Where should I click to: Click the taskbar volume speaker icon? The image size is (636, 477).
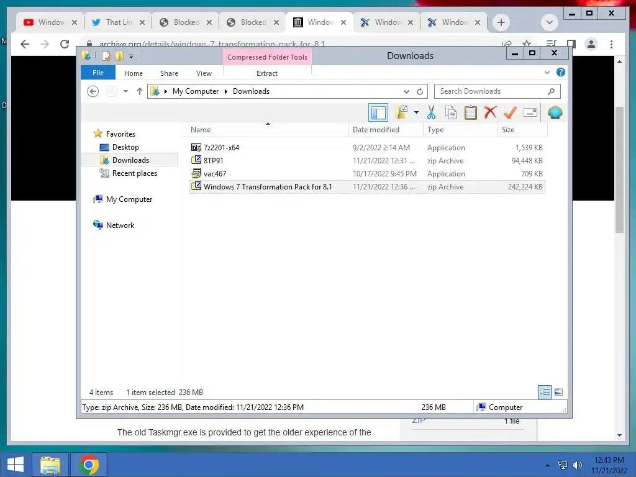coord(577,465)
